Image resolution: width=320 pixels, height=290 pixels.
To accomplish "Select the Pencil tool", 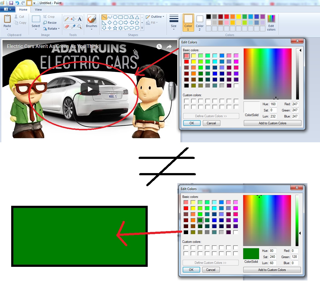I will [x=67, y=19].
